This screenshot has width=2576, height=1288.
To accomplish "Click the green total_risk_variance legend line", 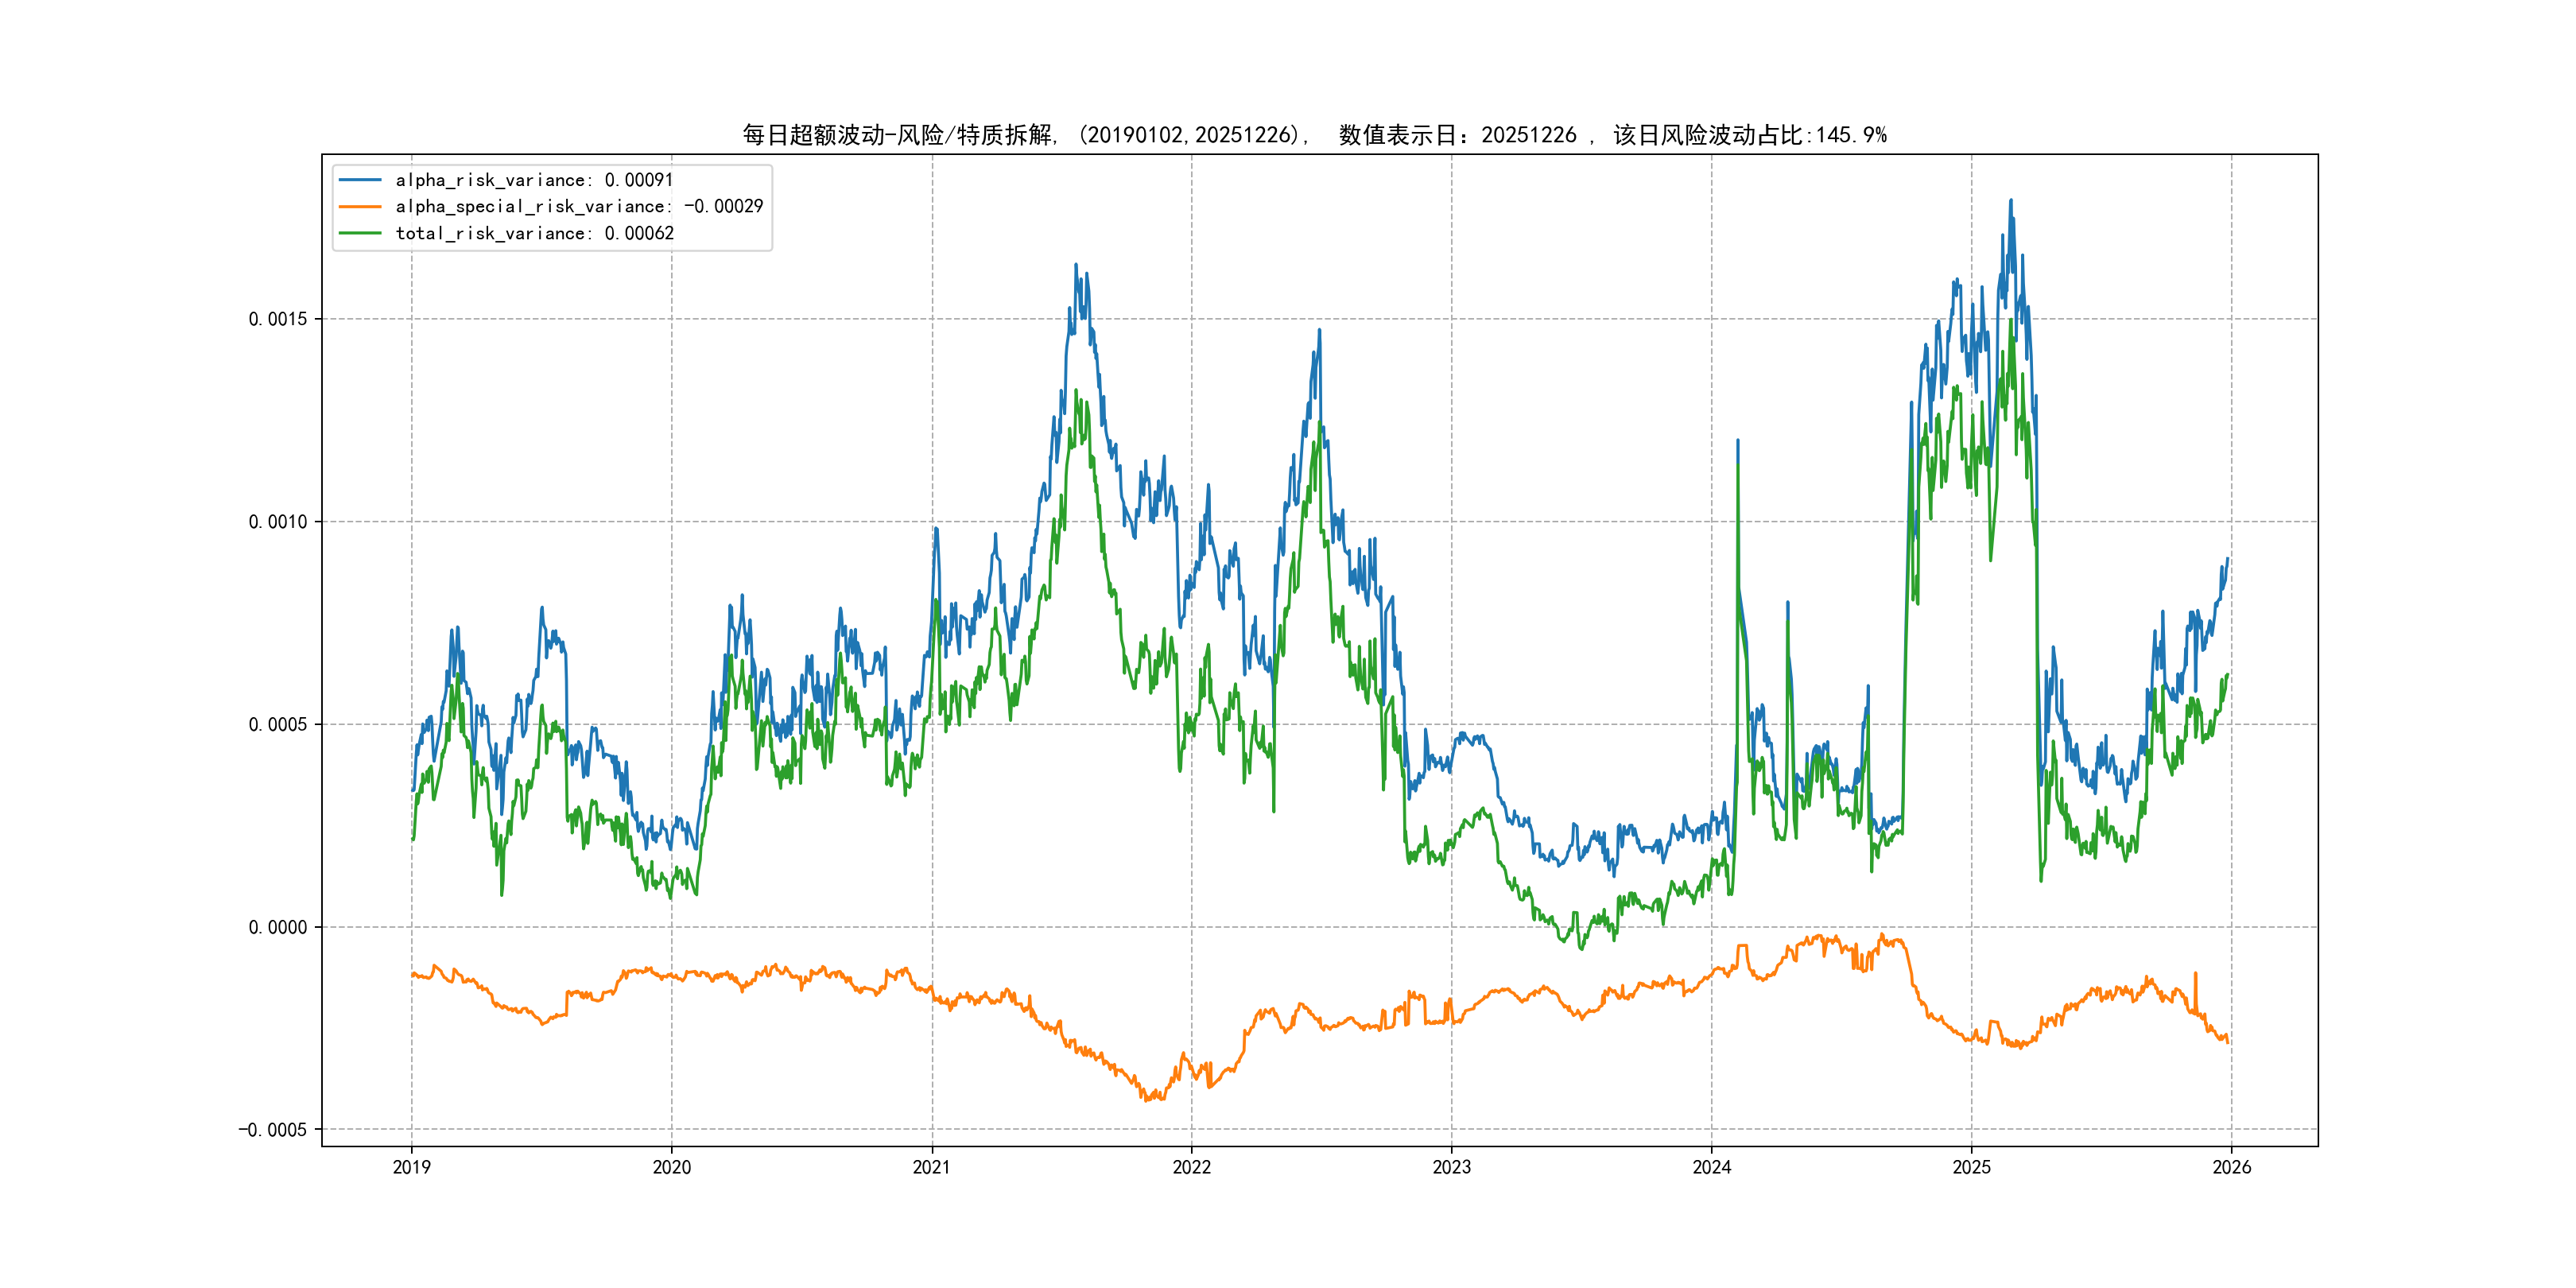I will point(360,233).
